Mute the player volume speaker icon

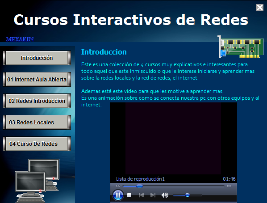[165, 195]
